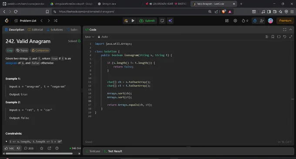The image size is (296, 159).
Task: Dislike the problem with thumbs-down
Action: click(18, 148)
